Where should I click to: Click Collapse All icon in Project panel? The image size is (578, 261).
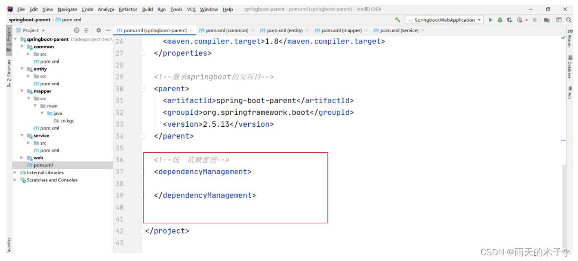click(x=86, y=30)
